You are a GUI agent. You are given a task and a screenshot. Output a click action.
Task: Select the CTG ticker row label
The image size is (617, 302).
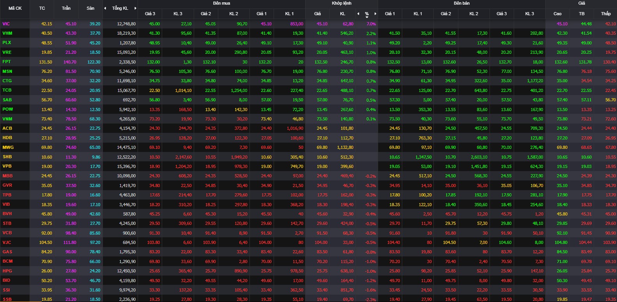point(7,81)
